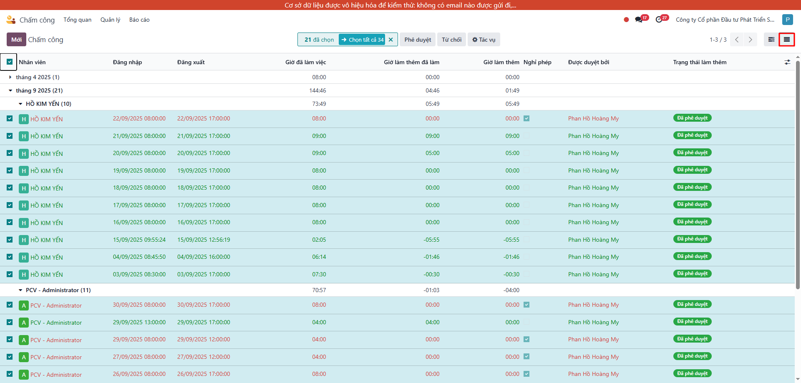Go to the next page arrow

(x=750, y=40)
